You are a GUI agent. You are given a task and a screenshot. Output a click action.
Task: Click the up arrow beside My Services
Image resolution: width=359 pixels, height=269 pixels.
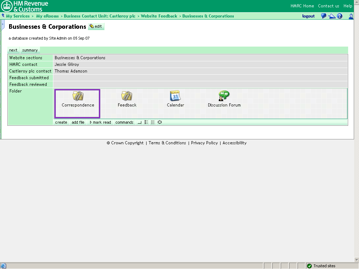[3, 16]
